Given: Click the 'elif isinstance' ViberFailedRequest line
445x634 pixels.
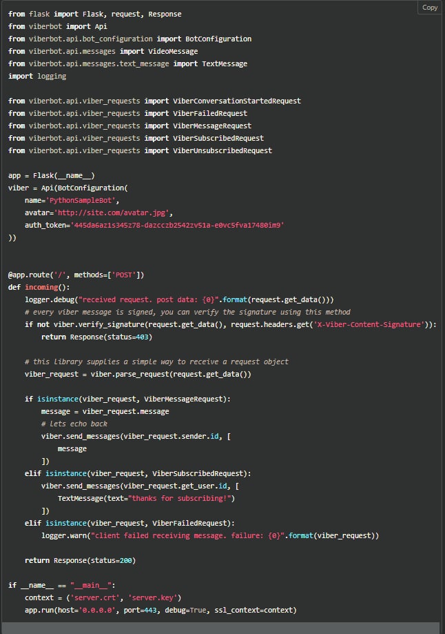Looking at the screenshot, I should [x=130, y=523].
